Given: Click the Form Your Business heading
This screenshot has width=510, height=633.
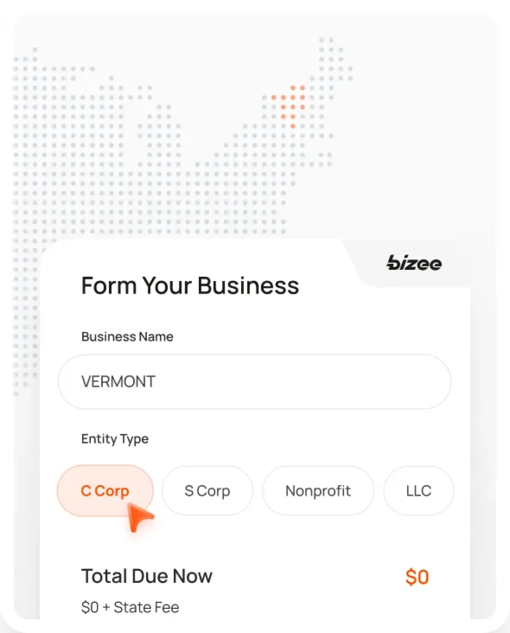Looking at the screenshot, I should (190, 285).
